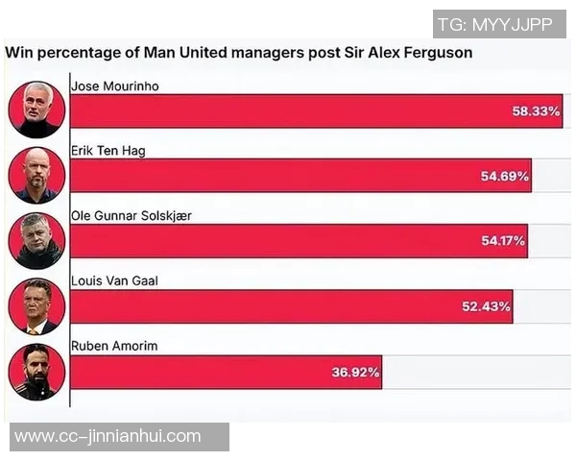Click the Louis Van Gaal name label
This screenshot has width=576, height=461.
click(114, 281)
